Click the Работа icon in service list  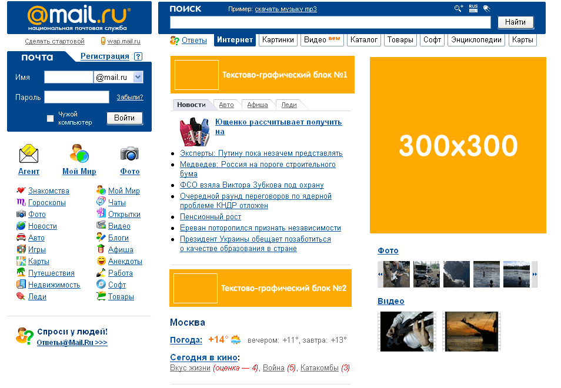[101, 273]
